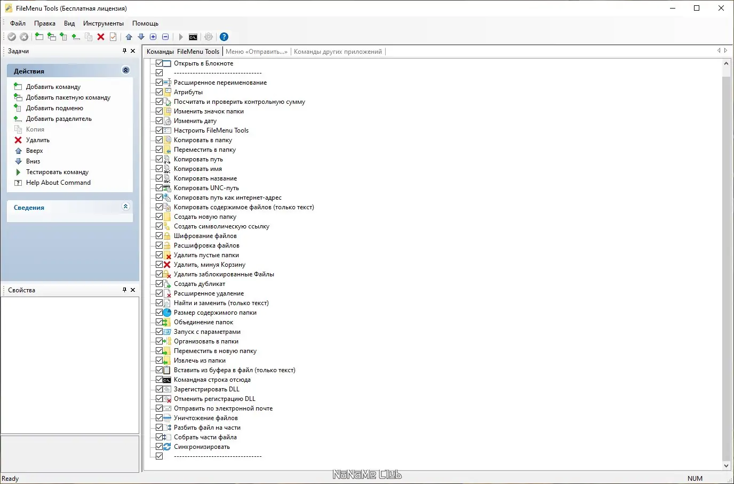Image resolution: width=734 pixels, height=484 pixels.
Task: Click the Добавить пакетную команду action
Action: tap(68, 97)
